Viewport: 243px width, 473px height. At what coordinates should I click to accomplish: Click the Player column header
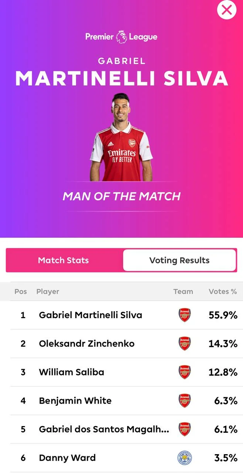click(x=48, y=292)
